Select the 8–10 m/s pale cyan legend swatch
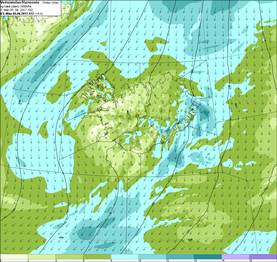This screenshot has height=262, width=277. tap(125, 256)
